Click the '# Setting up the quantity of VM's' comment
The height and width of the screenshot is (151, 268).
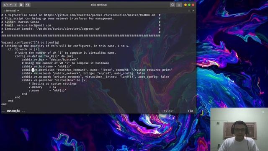tap(65, 46)
